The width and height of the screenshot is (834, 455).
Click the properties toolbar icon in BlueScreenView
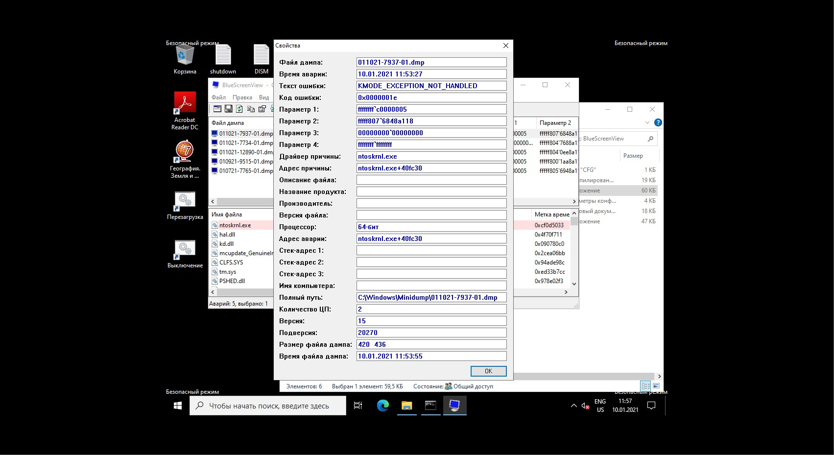point(262,109)
